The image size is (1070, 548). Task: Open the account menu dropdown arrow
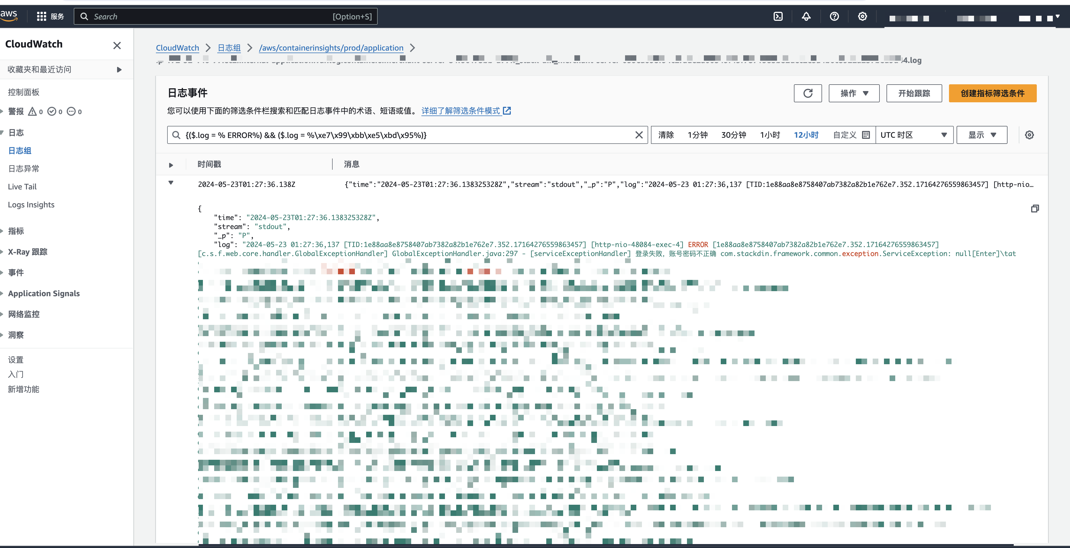coord(1058,17)
